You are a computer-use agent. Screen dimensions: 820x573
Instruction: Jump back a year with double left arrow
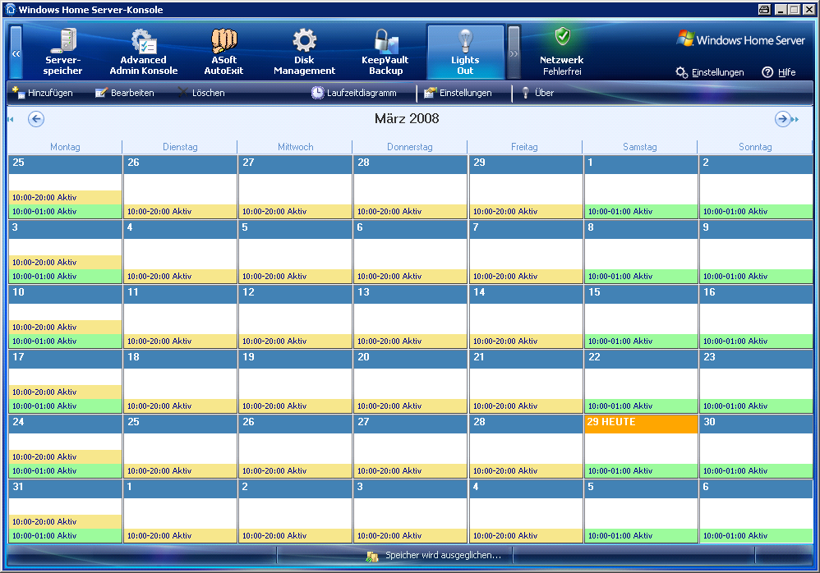(x=11, y=120)
